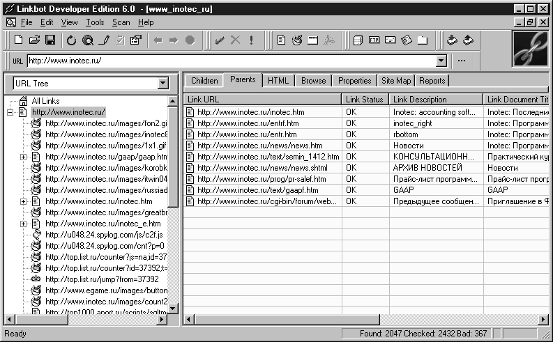Expand the inotec.htm tree node
The width and height of the screenshot is (553, 342).
(x=23, y=201)
